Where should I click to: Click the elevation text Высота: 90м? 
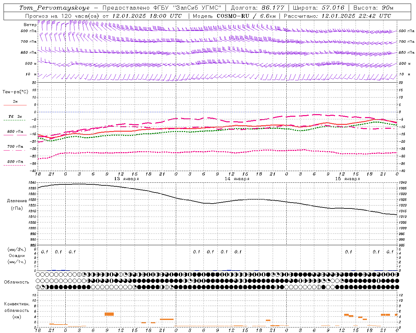click(x=373, y=8)
